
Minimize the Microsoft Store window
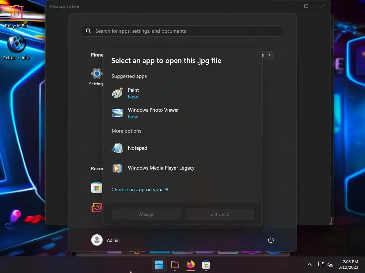coord(290,6)
